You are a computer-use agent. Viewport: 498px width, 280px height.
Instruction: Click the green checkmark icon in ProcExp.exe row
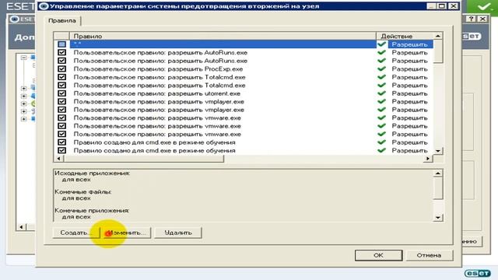point(382,69)
